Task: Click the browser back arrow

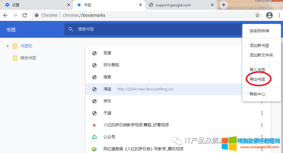Action: tap(5, 15)
